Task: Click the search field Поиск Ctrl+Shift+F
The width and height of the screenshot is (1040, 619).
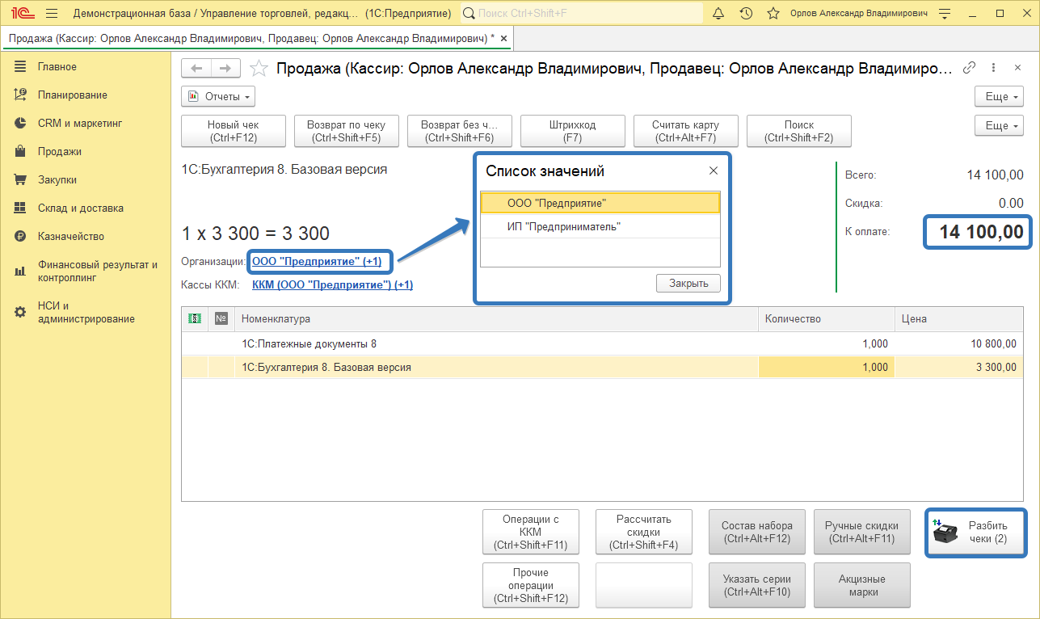Action: click(580, 14)
